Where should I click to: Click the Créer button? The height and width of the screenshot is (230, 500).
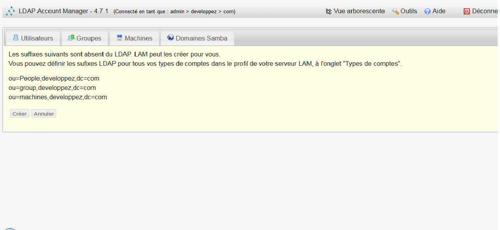point(20,114)
